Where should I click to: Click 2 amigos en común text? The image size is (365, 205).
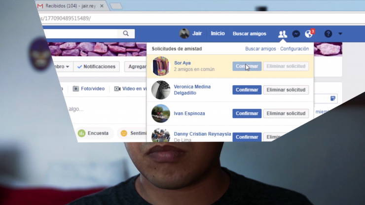click(x=194, y=69)
